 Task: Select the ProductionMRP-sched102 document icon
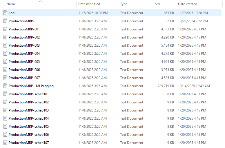[5, 102]
